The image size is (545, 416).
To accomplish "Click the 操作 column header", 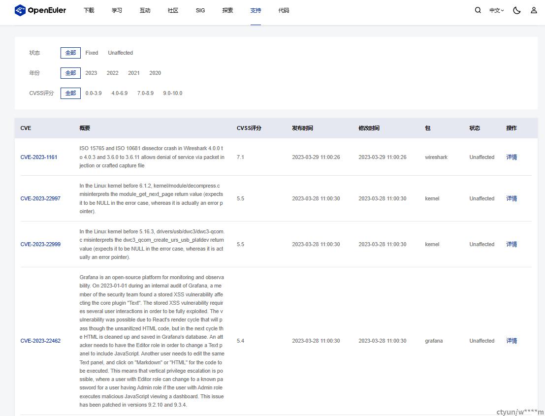I will tap(512, 128).
